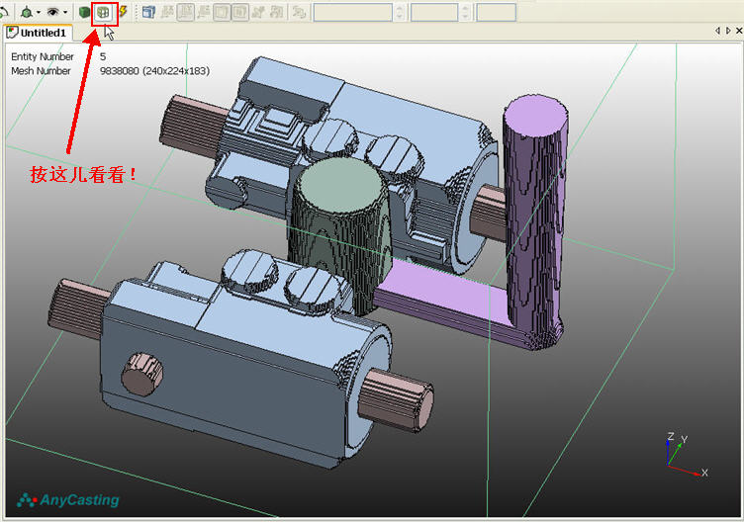
Task: Click the AnyCasting logo in viewport
Action: pyautogui.click(x=68, y=499)
